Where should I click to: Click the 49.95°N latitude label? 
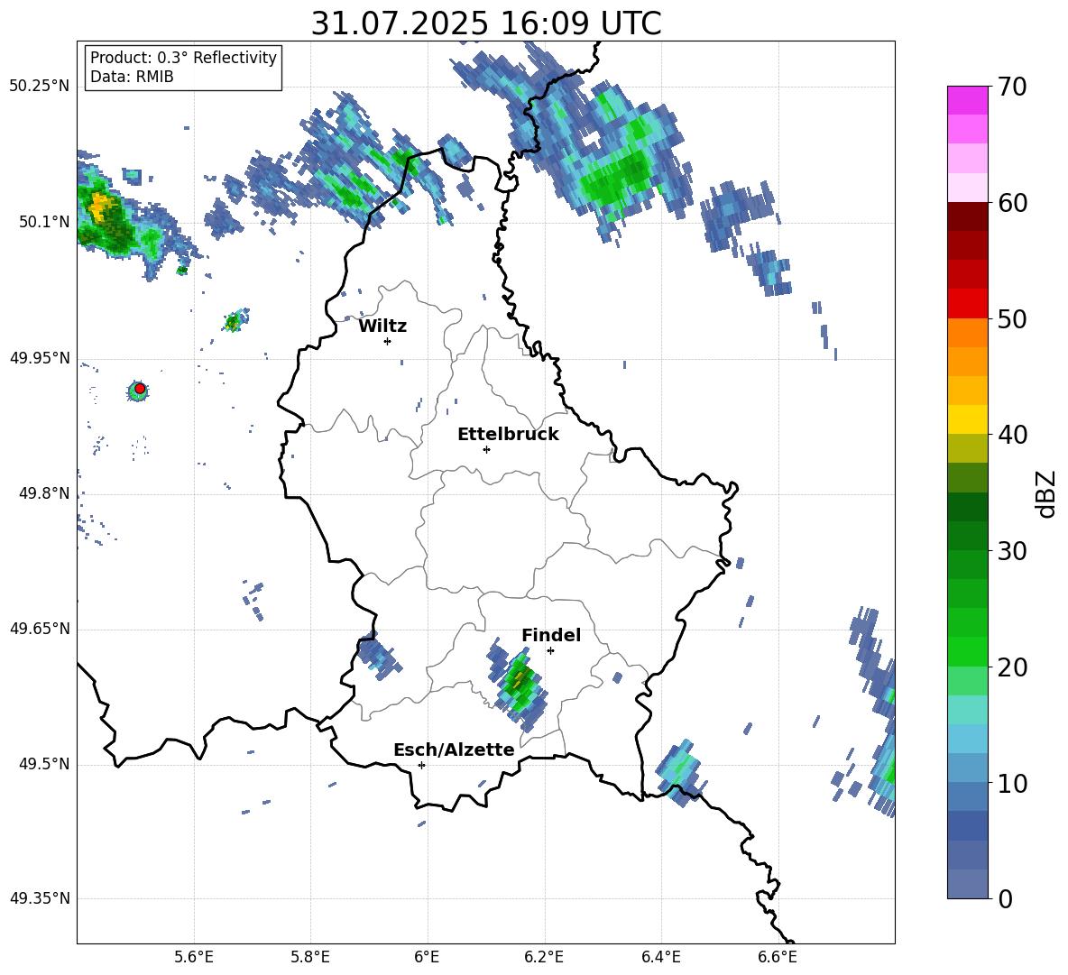[x=39, y=358]
